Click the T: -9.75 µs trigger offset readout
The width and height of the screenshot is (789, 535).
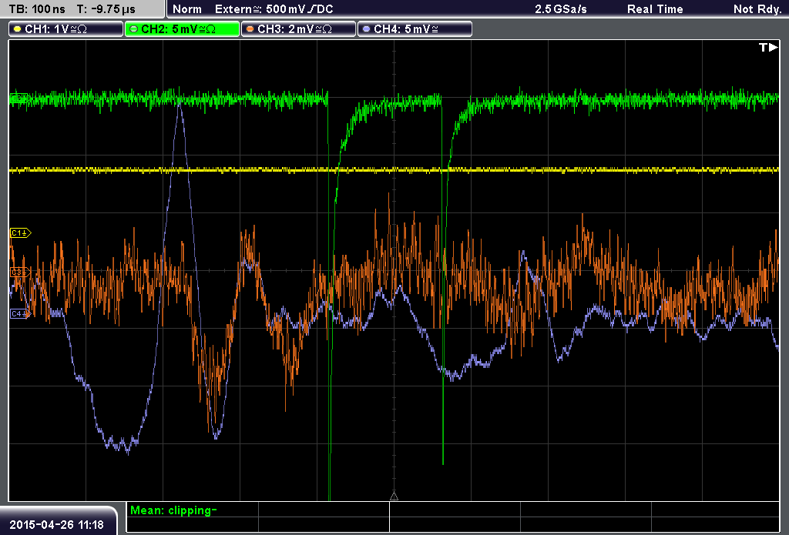point(106,9)
